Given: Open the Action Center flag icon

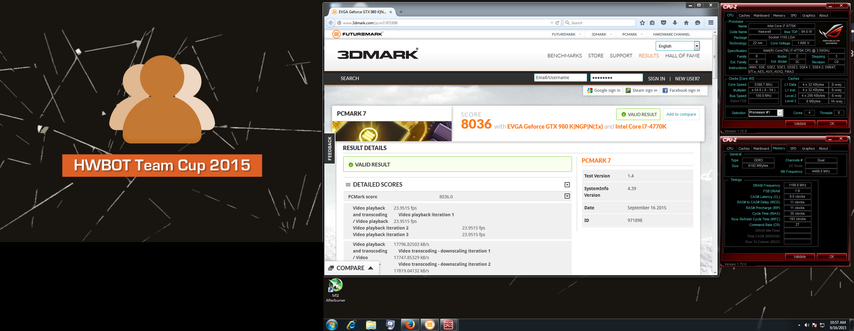Looking at the screenshot, I should [815, 325].
